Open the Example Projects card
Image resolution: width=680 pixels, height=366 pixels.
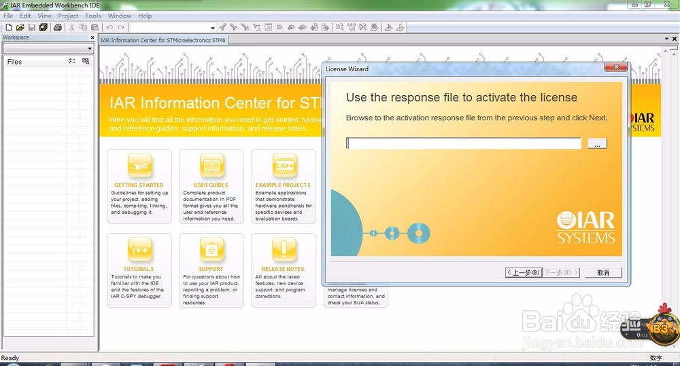point(283,186)
